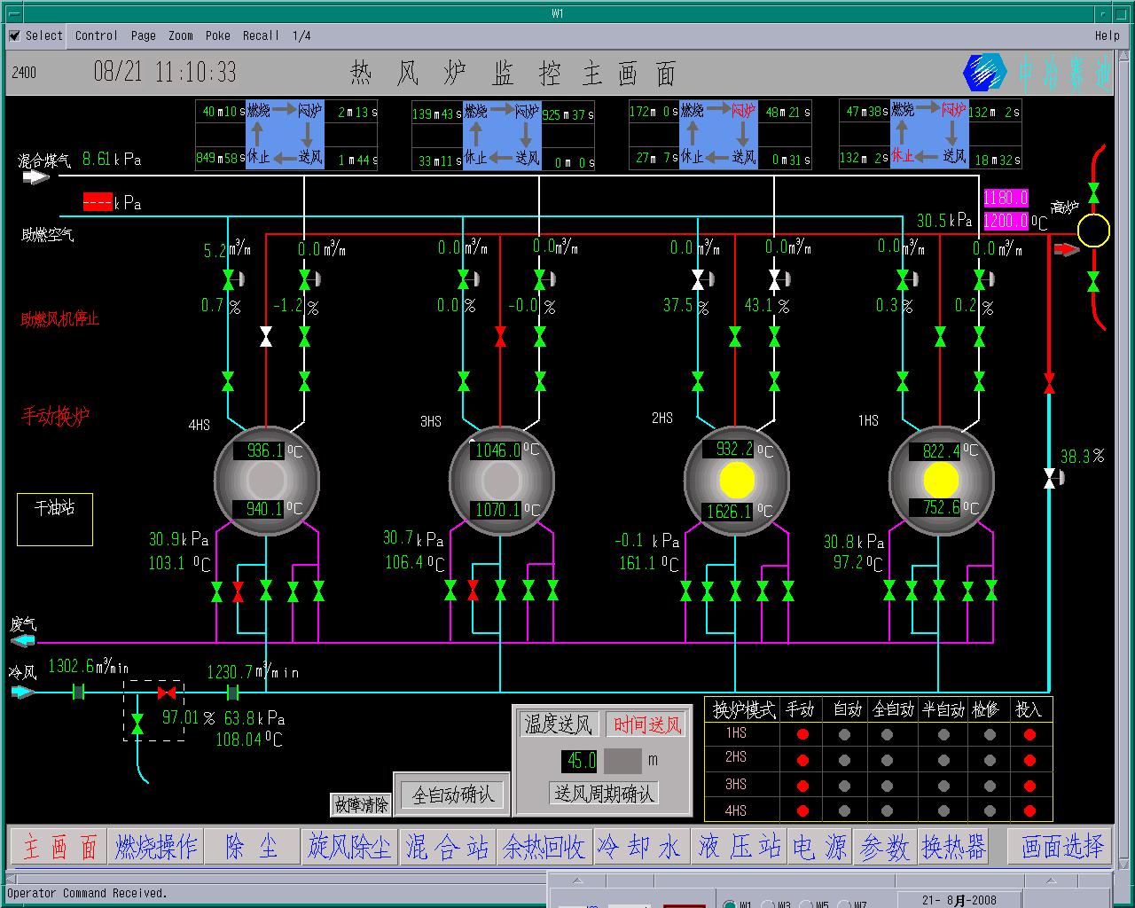Open the Poke menu
The height and width of the screenshot is (908, 1135).
[x=217, y=35]
